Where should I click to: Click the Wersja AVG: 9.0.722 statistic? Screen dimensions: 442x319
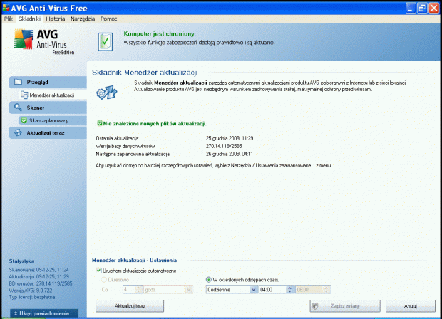pos(31,291)
